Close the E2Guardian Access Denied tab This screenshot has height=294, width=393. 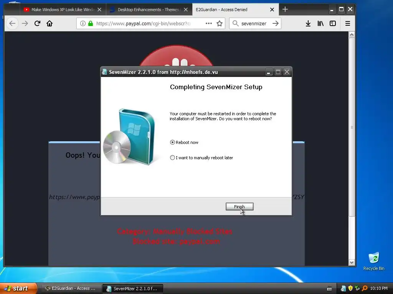[272, 10]
